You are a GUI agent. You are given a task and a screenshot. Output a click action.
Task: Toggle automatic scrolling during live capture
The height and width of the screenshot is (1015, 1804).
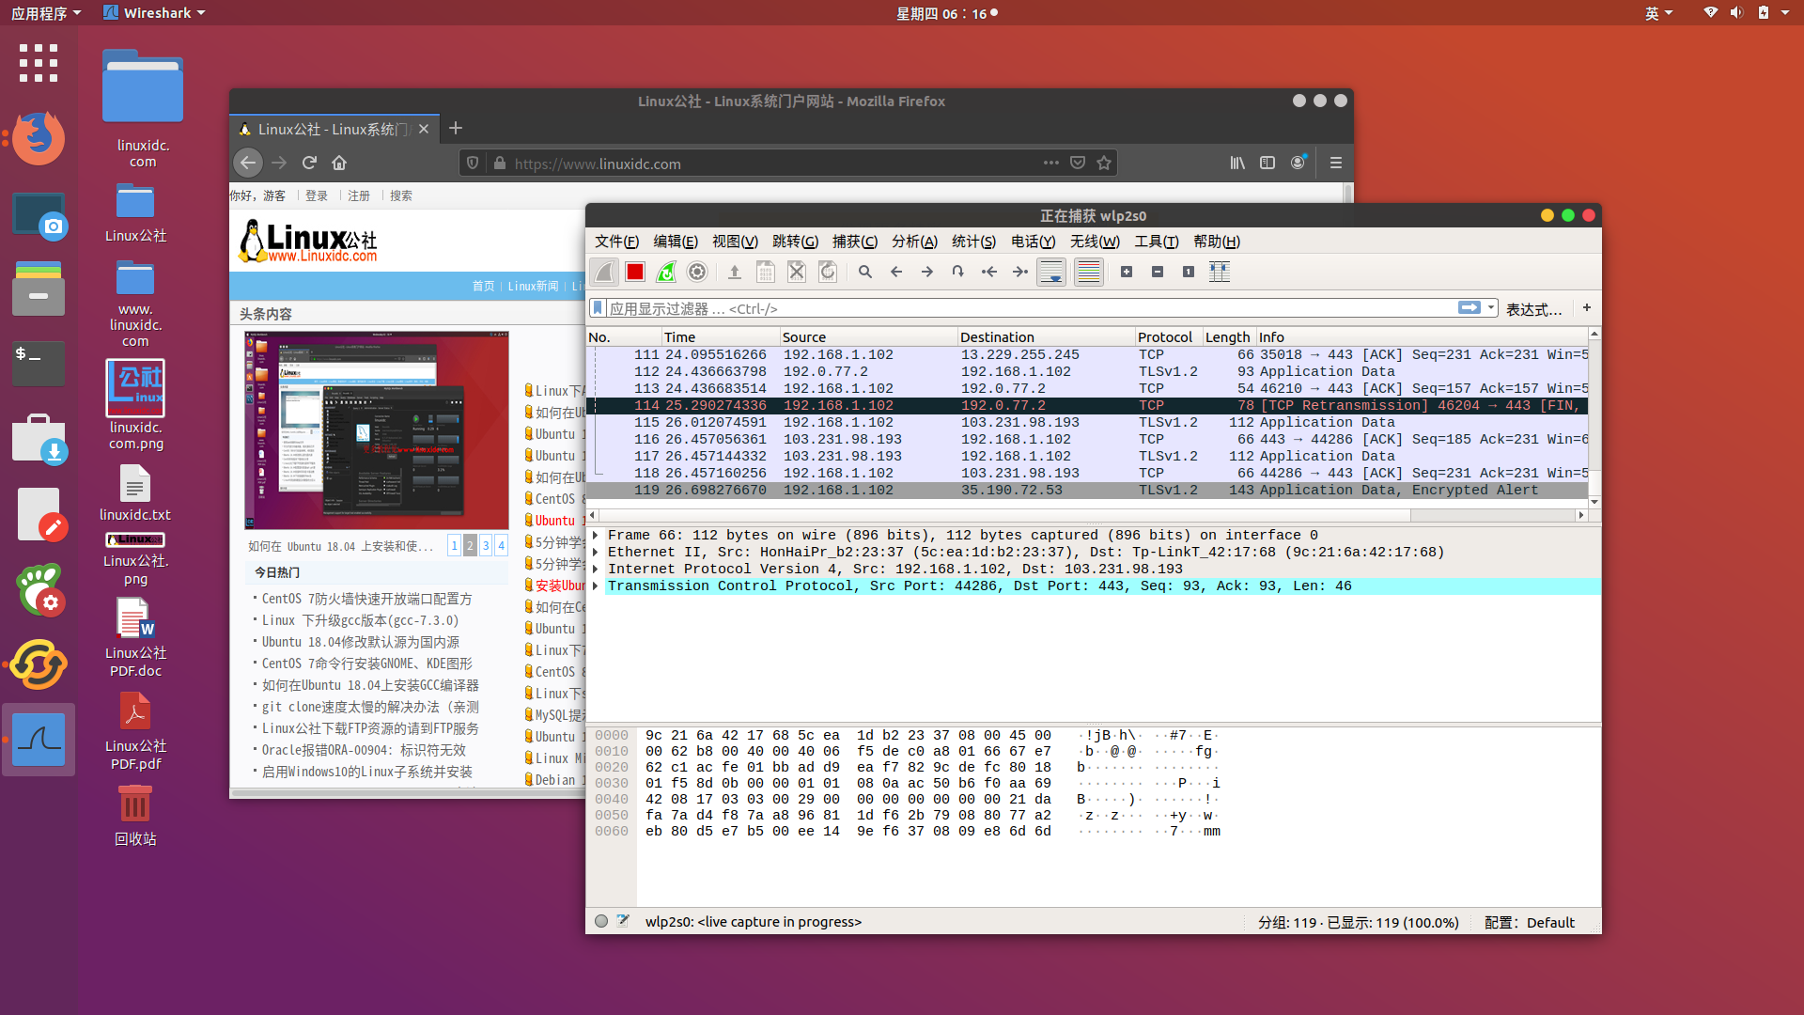pos(1051,272)
